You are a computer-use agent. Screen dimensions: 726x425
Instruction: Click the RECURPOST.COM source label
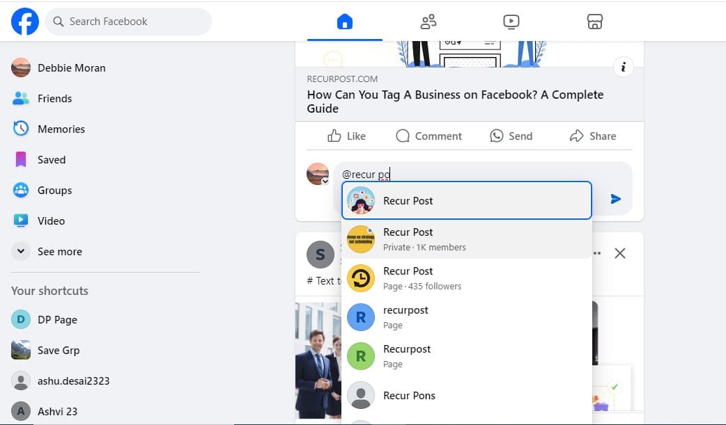click(342, 79)
